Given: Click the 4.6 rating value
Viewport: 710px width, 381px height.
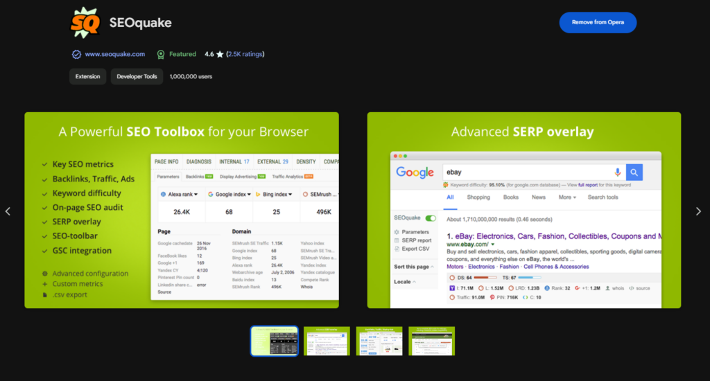Looking at the screenshot, I should point(209,54).
